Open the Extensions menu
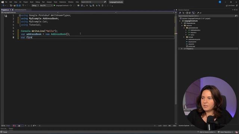 pos(63,2)
